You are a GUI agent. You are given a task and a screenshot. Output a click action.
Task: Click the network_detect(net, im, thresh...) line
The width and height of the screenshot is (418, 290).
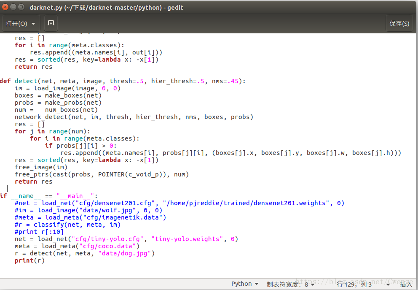pyautogui.click(x=134, y=117)
